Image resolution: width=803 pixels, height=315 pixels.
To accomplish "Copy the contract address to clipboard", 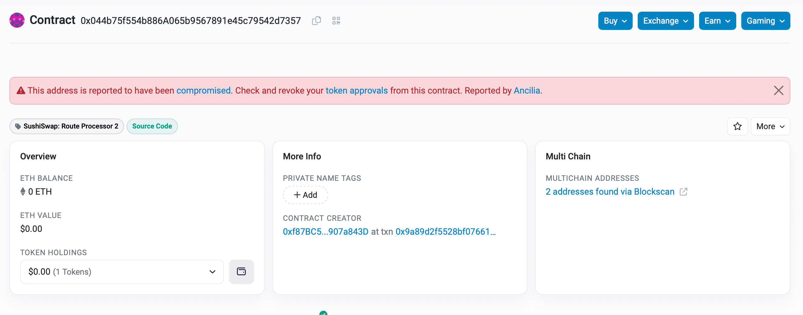I will (316, 21).
